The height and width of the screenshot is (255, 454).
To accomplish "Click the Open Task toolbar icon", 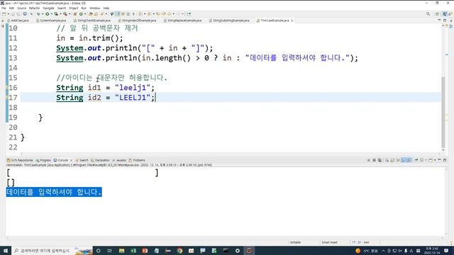I will click(96, 14).
